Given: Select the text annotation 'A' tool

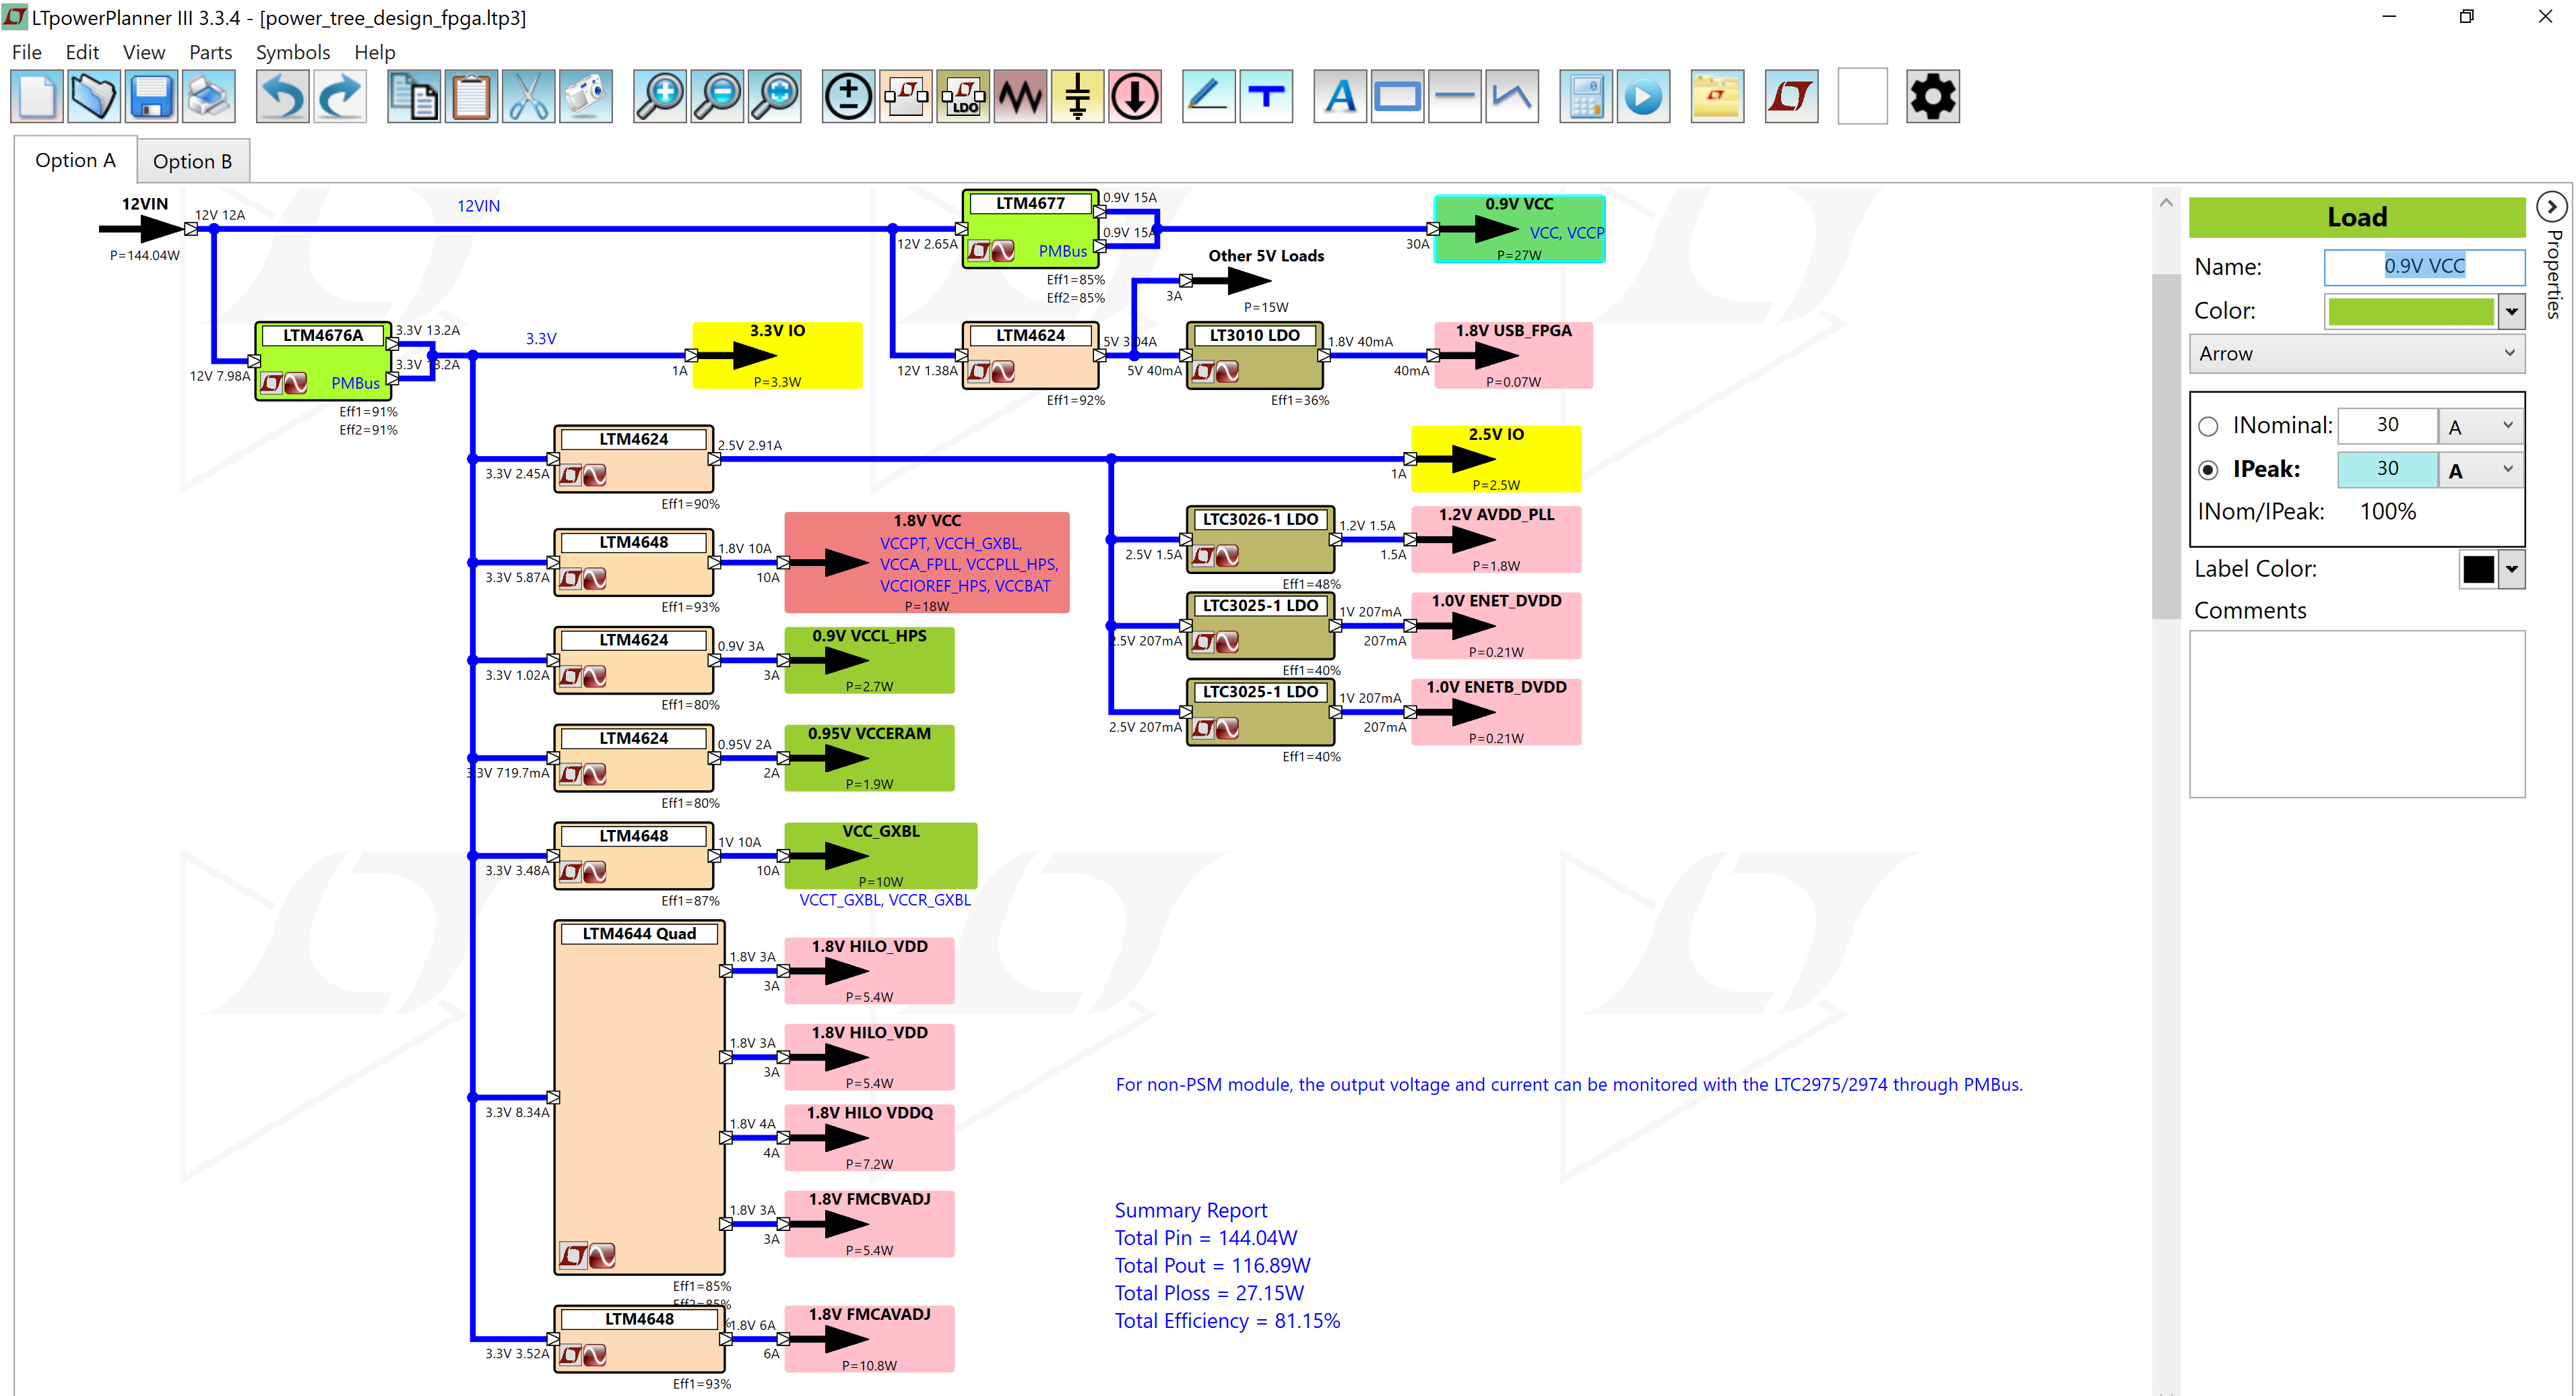Looking at the screenshot, I should pos(1339,96).
